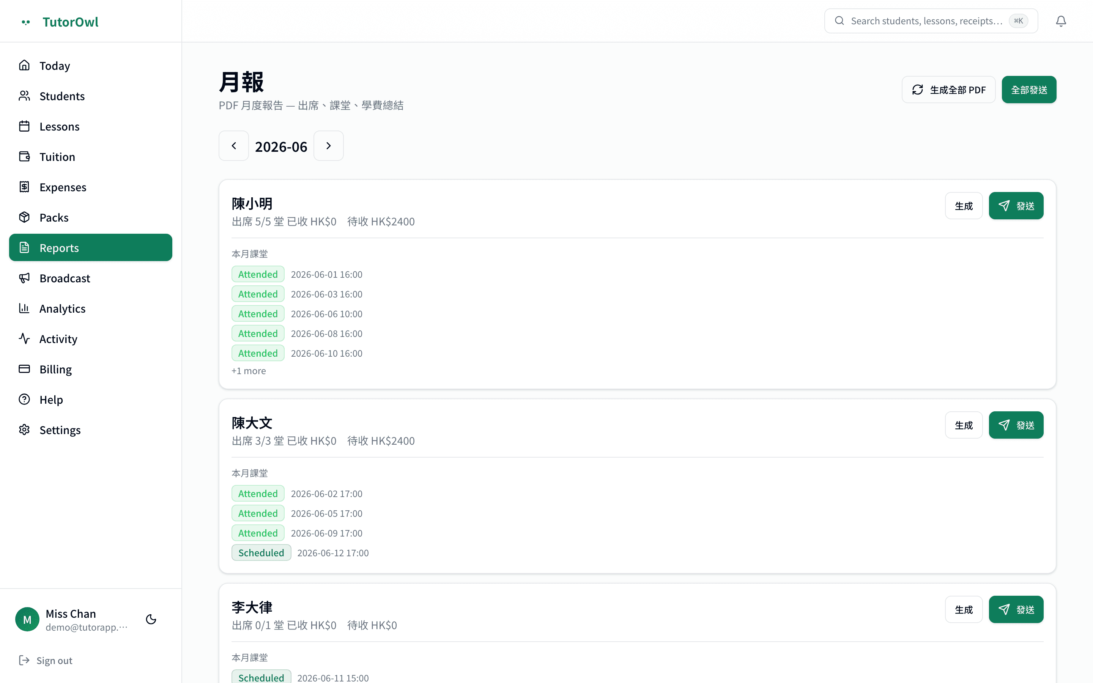Viewport: 1093px width, 683px height.
Task: Open Broadcast via its megaphone icon
Action: (x=24, y=278)
